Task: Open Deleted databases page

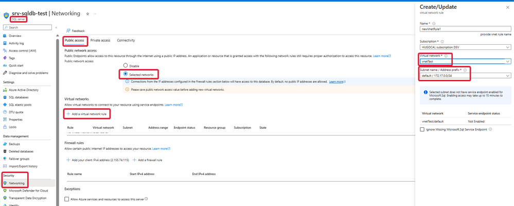Action: point(21,151)
